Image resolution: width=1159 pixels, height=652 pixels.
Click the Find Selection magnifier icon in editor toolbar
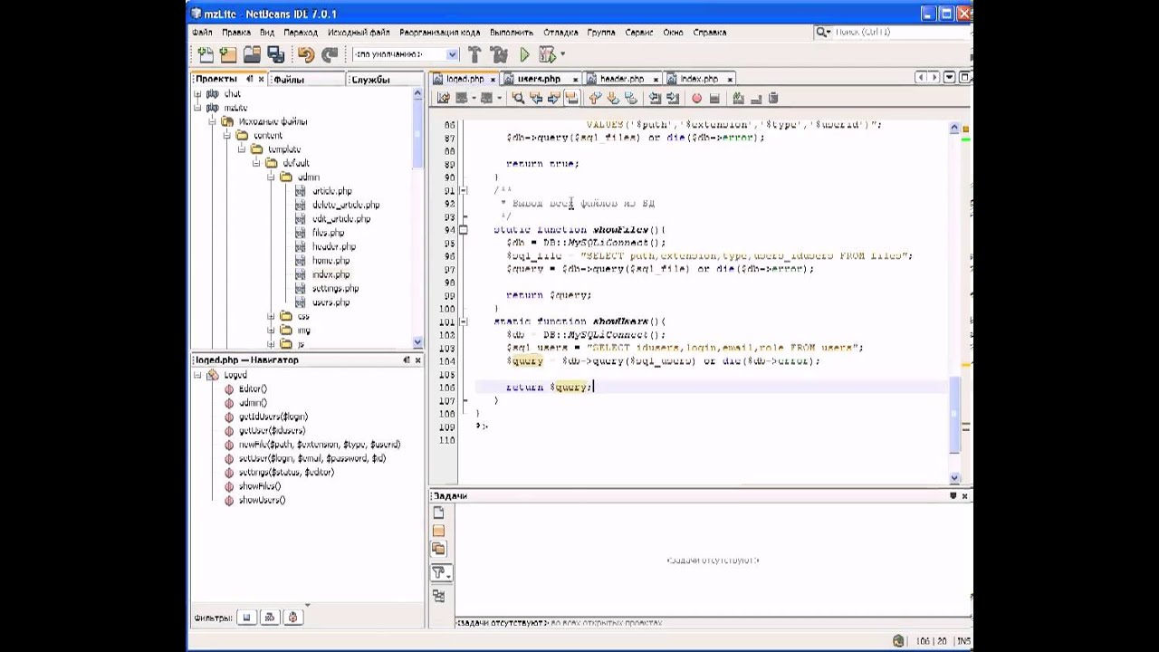pos(518,99)
